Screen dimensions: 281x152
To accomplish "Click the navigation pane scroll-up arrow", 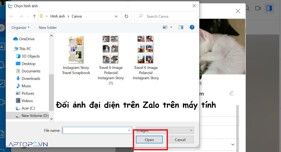I will click(52, 36).
